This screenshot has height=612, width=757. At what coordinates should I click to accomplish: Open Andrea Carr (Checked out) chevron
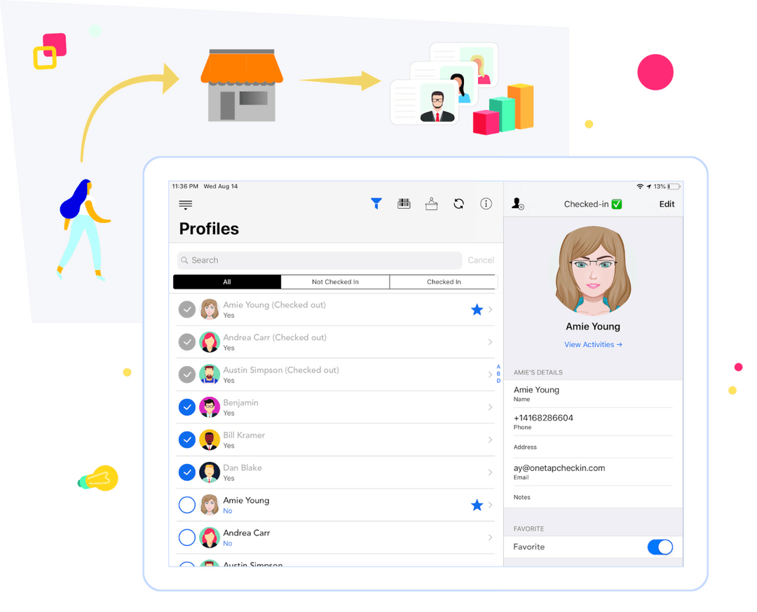point(490,342)
